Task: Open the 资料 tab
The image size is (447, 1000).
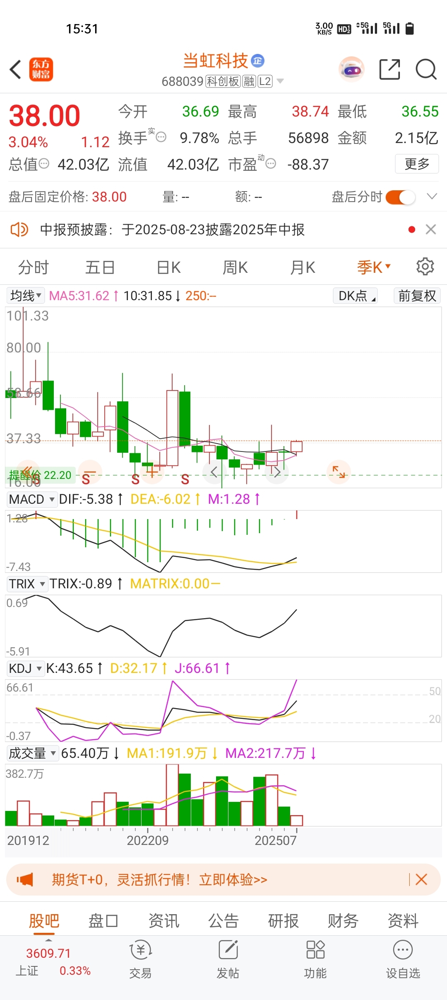Action: pyautogui.click(x=403, y=921)
